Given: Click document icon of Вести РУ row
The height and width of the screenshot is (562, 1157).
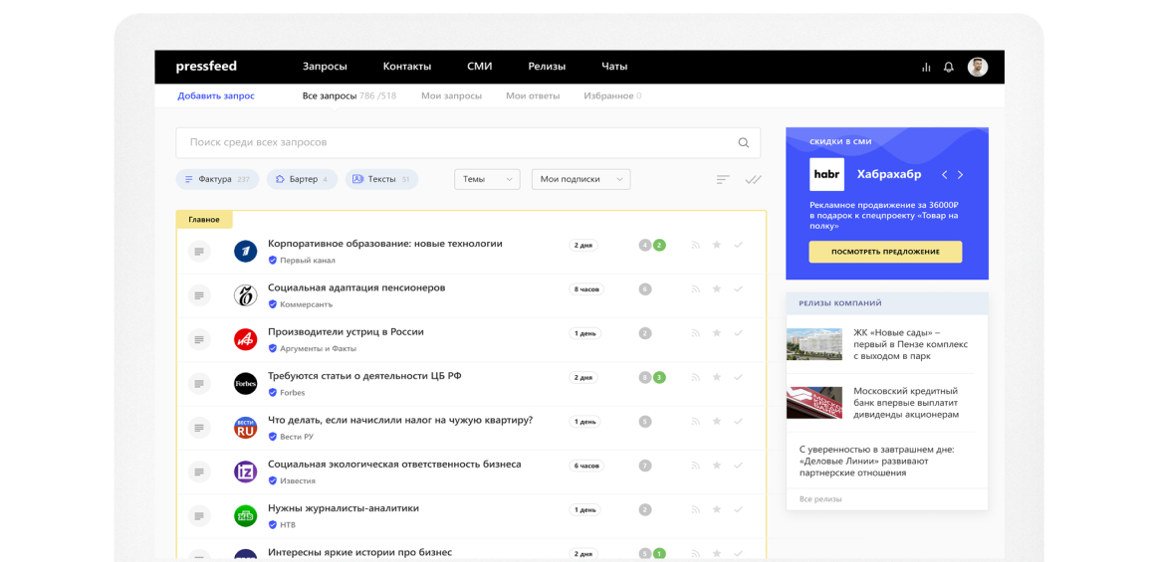Looking at the screenshot, I should [199, 428].
